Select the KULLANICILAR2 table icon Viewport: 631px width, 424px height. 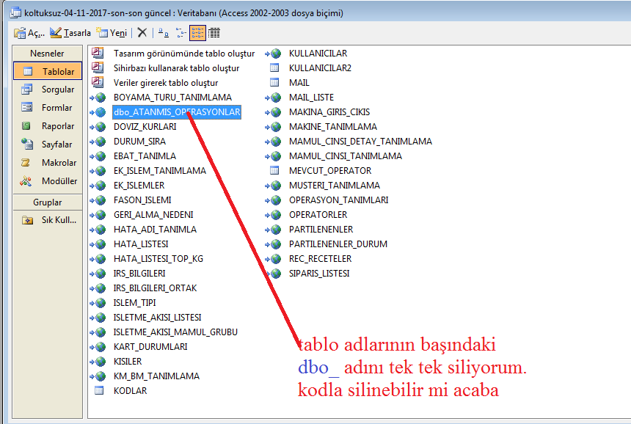tap(274, 68)
